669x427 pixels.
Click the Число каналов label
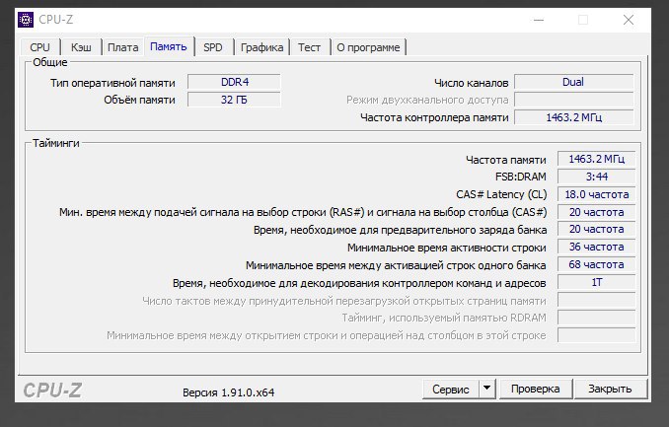click(x=471, y=83)
